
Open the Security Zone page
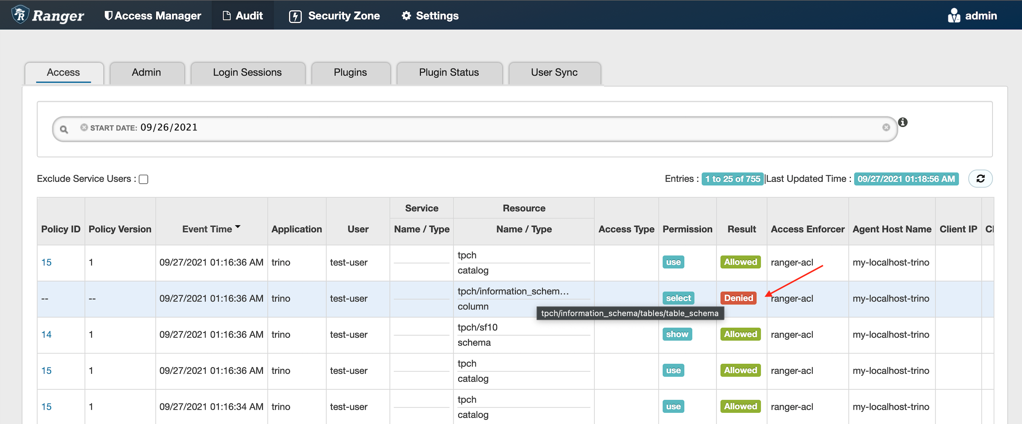[334, 16]
